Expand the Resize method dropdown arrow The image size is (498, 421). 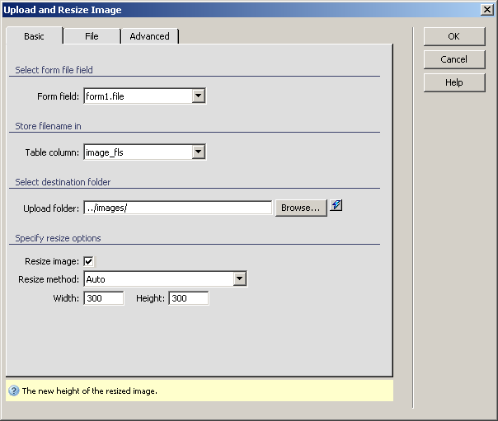[240, 279]
